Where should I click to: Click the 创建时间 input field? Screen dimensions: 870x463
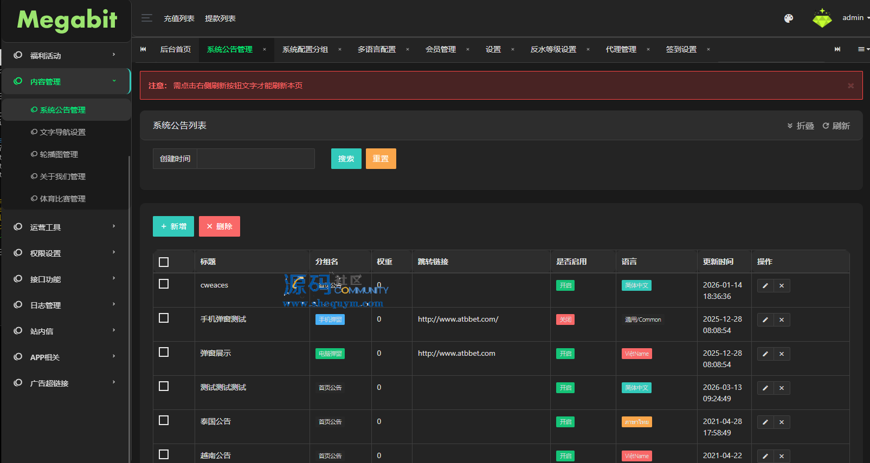click(x=255, y=159)
